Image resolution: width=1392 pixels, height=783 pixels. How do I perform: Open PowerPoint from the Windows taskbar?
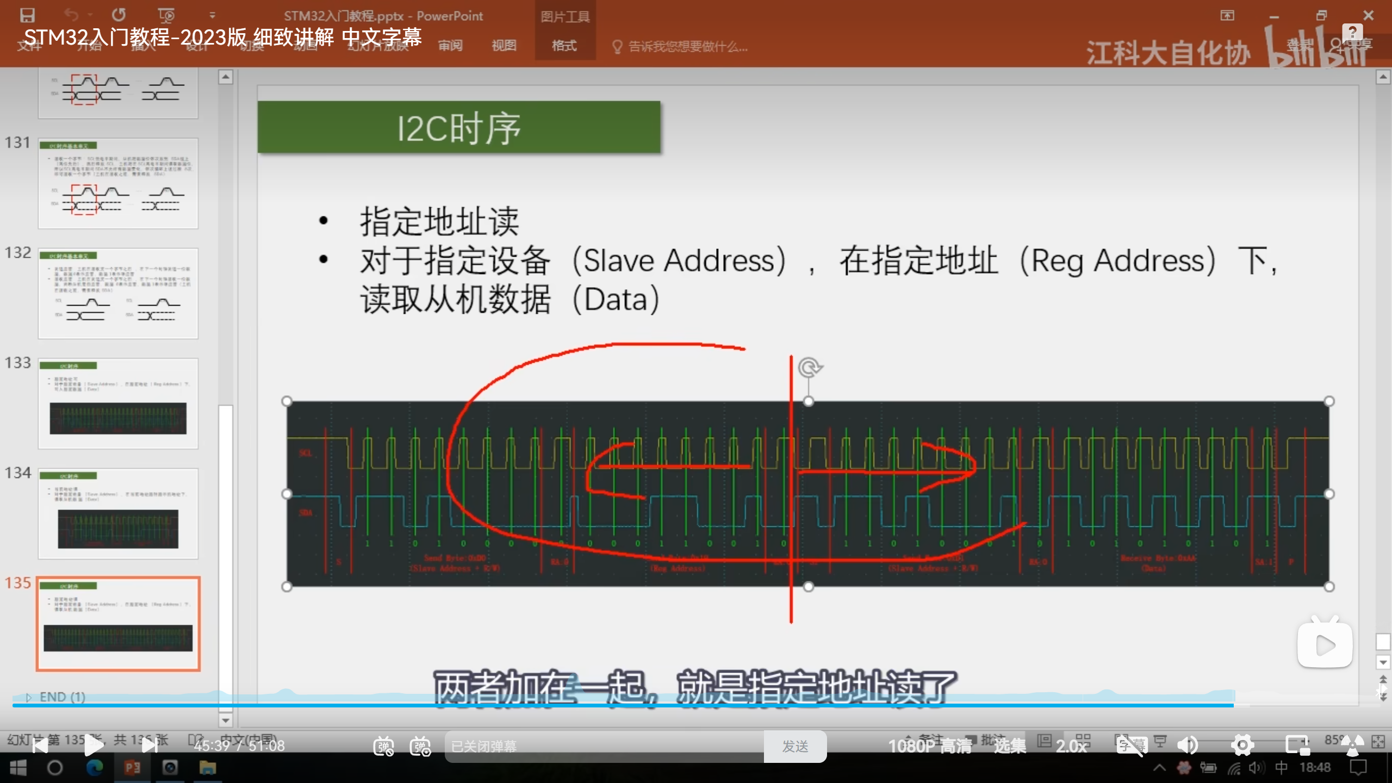point(132,768)
